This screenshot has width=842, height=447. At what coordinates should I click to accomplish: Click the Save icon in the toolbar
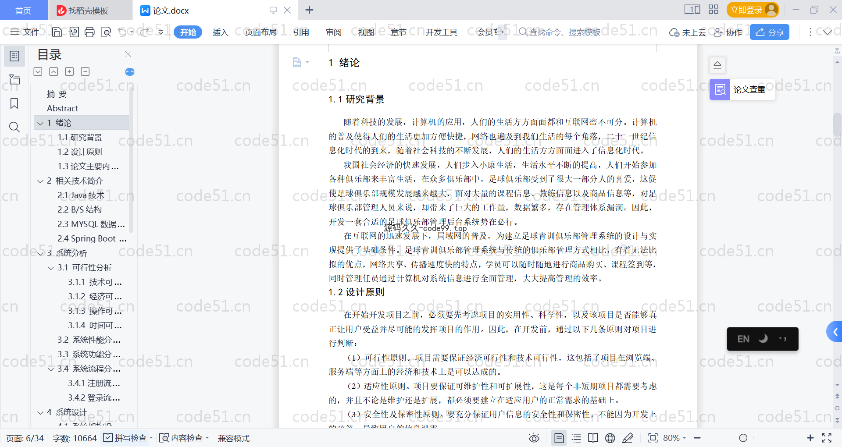[x=57, y=32]
